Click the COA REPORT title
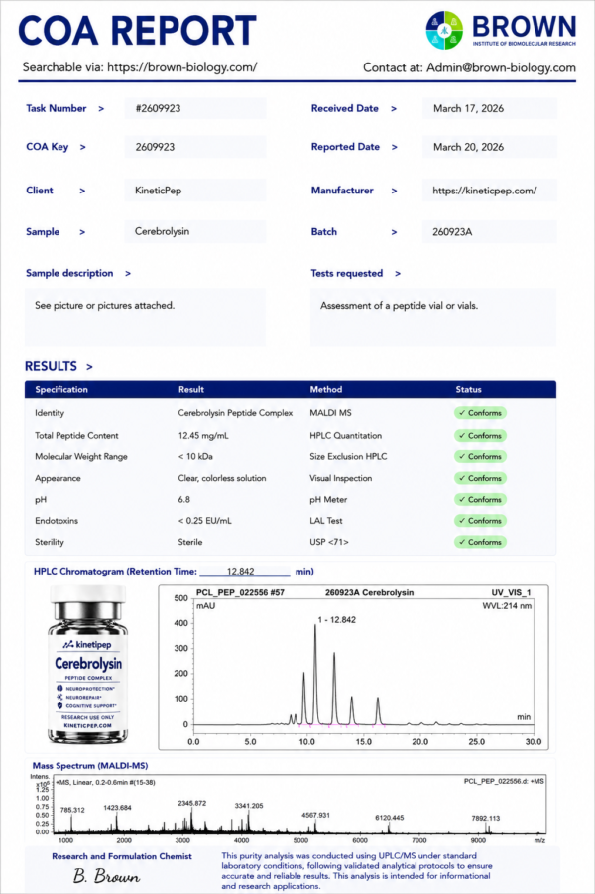Image resolution: width=595 pixels, height=894 pixels. click(138, 30)
